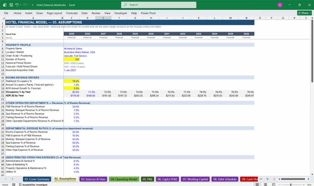Click the greyed Redo icon

click(25, 5)
